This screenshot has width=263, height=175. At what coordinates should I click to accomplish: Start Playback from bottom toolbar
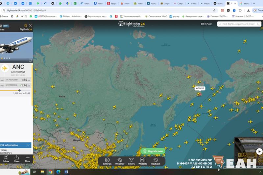155,161
